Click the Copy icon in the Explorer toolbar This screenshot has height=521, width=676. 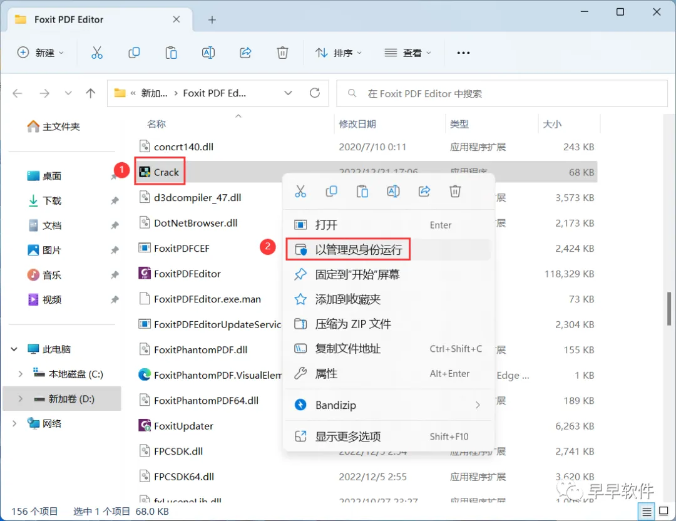click(134, 53)
